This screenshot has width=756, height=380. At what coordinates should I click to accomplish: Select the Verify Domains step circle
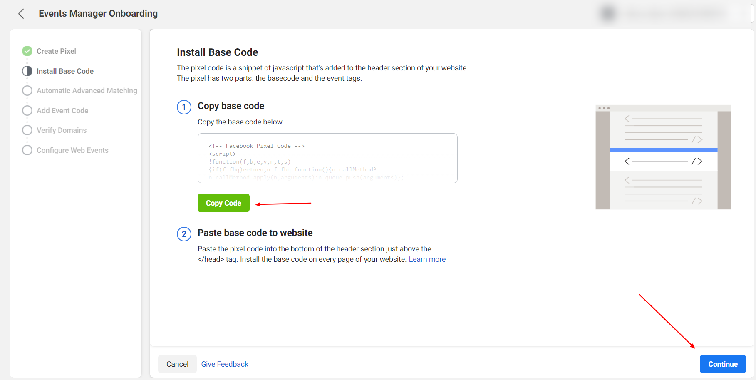[x=27, y=130]
